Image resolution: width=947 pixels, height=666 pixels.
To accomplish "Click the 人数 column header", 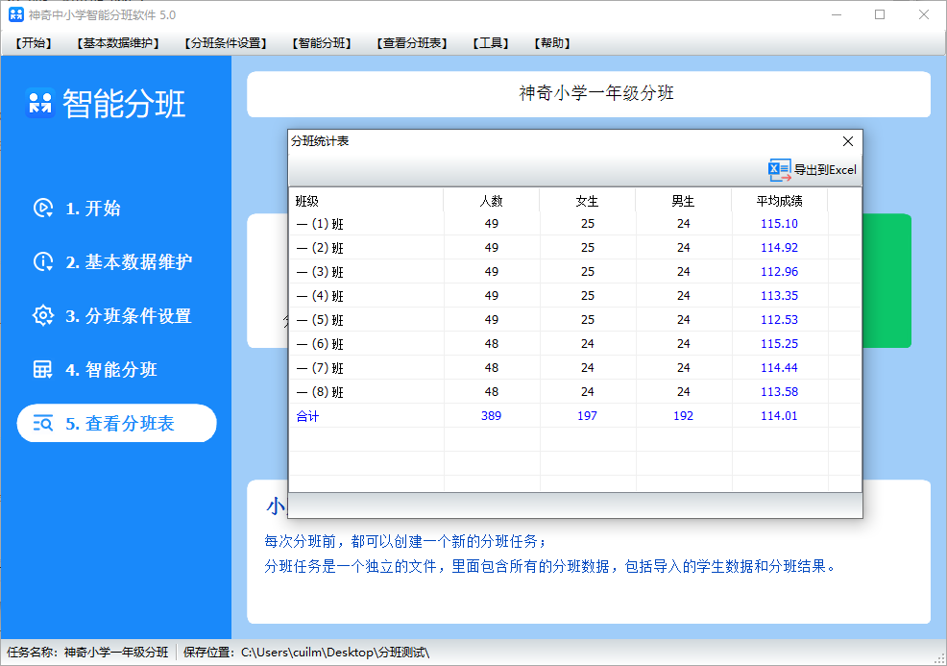I will 492,201.
